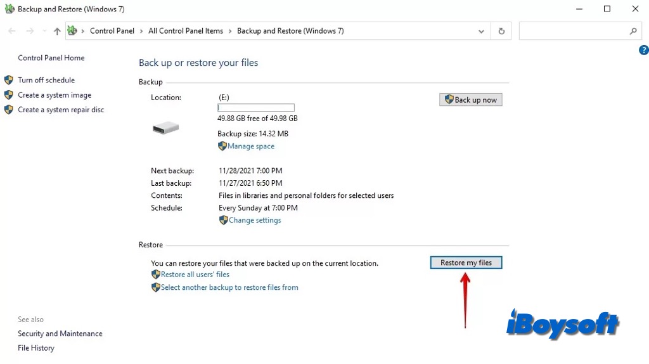649x364 pixels.
Task: Click the shield icon beside Create a system image
Action: (9, 95)
